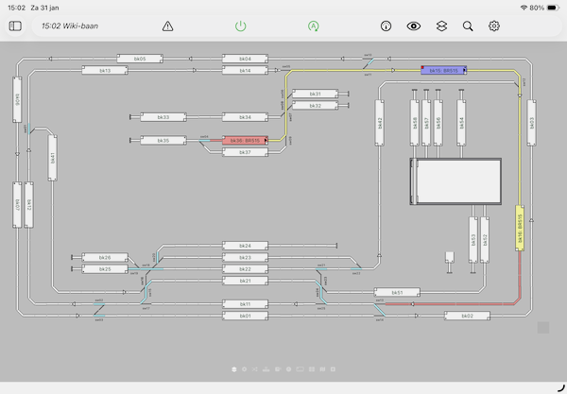
Task: Toggle the green automatic mode icon
Action: (313, 26)
